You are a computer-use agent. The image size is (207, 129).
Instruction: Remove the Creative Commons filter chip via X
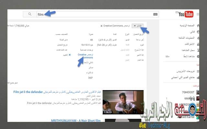point(101,26)
